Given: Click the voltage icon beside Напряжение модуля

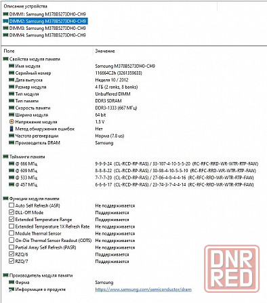Looking at the screenshot, I should coord(12,122).
